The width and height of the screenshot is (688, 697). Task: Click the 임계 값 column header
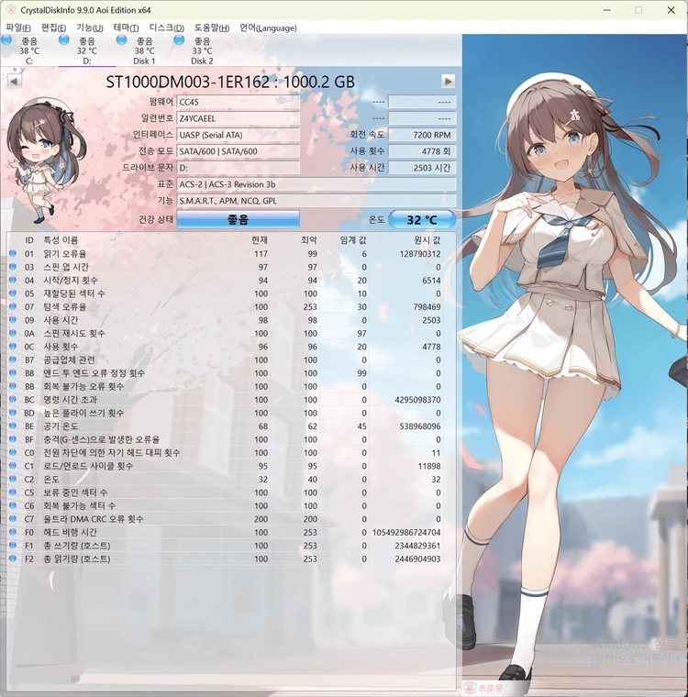pos(353,240)
